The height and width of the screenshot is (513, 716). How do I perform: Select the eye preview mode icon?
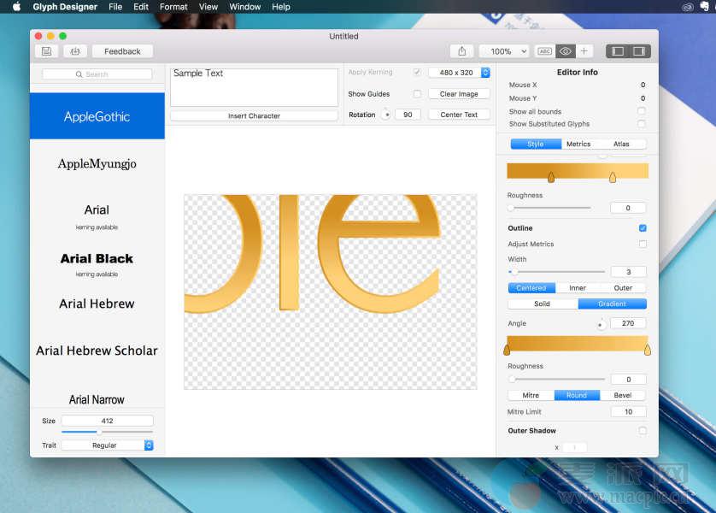(x=565, y=51)
